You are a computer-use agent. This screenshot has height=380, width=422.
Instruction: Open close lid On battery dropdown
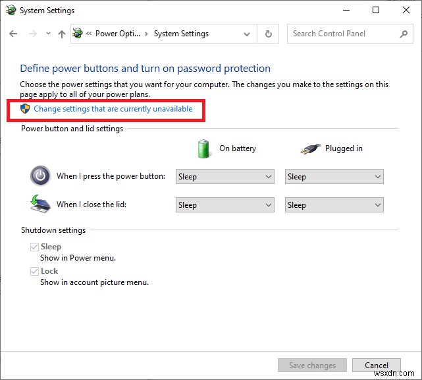225,205
